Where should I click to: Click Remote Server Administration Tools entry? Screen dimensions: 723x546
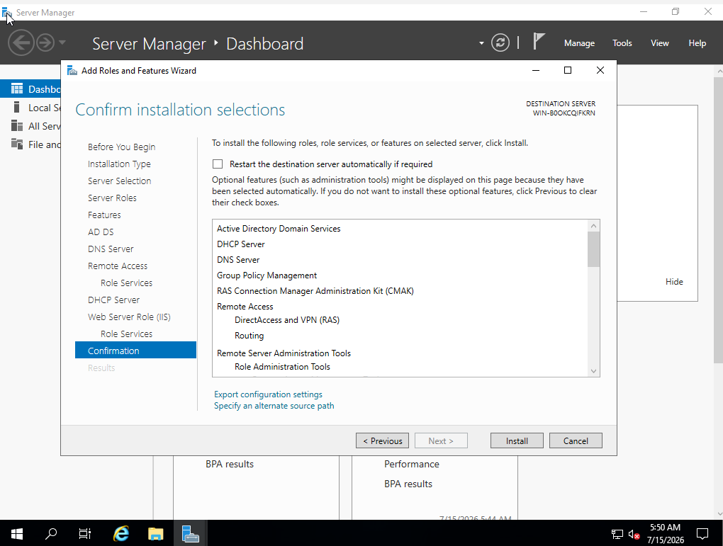pyautogui.click(x=284, y=353)
